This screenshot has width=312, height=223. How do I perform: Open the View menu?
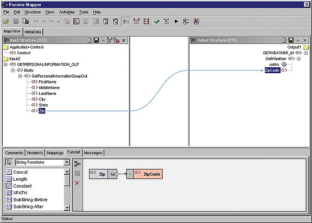[49, 12]
